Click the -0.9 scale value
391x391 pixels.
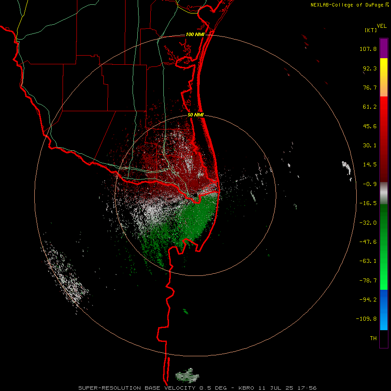[x=370, y=184]
